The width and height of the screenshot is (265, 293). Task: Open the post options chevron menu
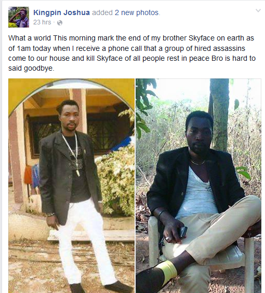(258, 10)
